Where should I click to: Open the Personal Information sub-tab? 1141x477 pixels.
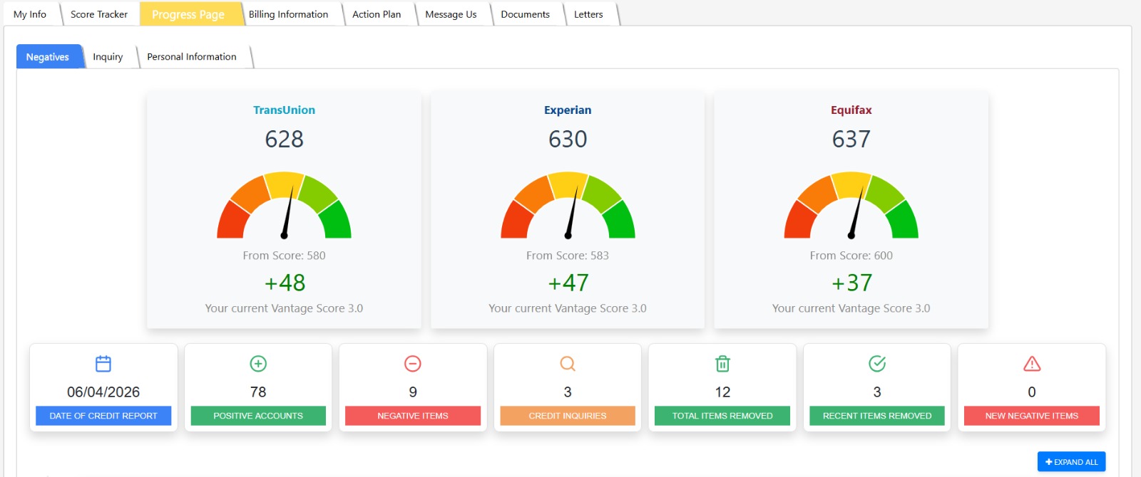point(192,57)
